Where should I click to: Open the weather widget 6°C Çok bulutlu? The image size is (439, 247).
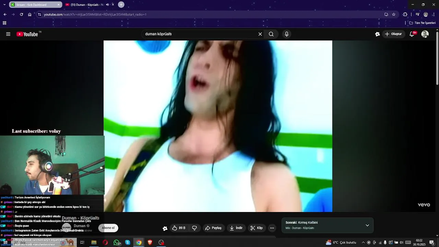pos(341,243)
